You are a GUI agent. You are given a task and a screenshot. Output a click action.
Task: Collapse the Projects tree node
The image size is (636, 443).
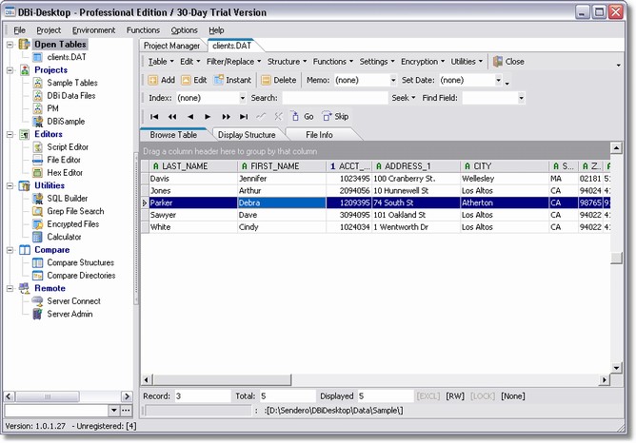[x=10, y=70]
